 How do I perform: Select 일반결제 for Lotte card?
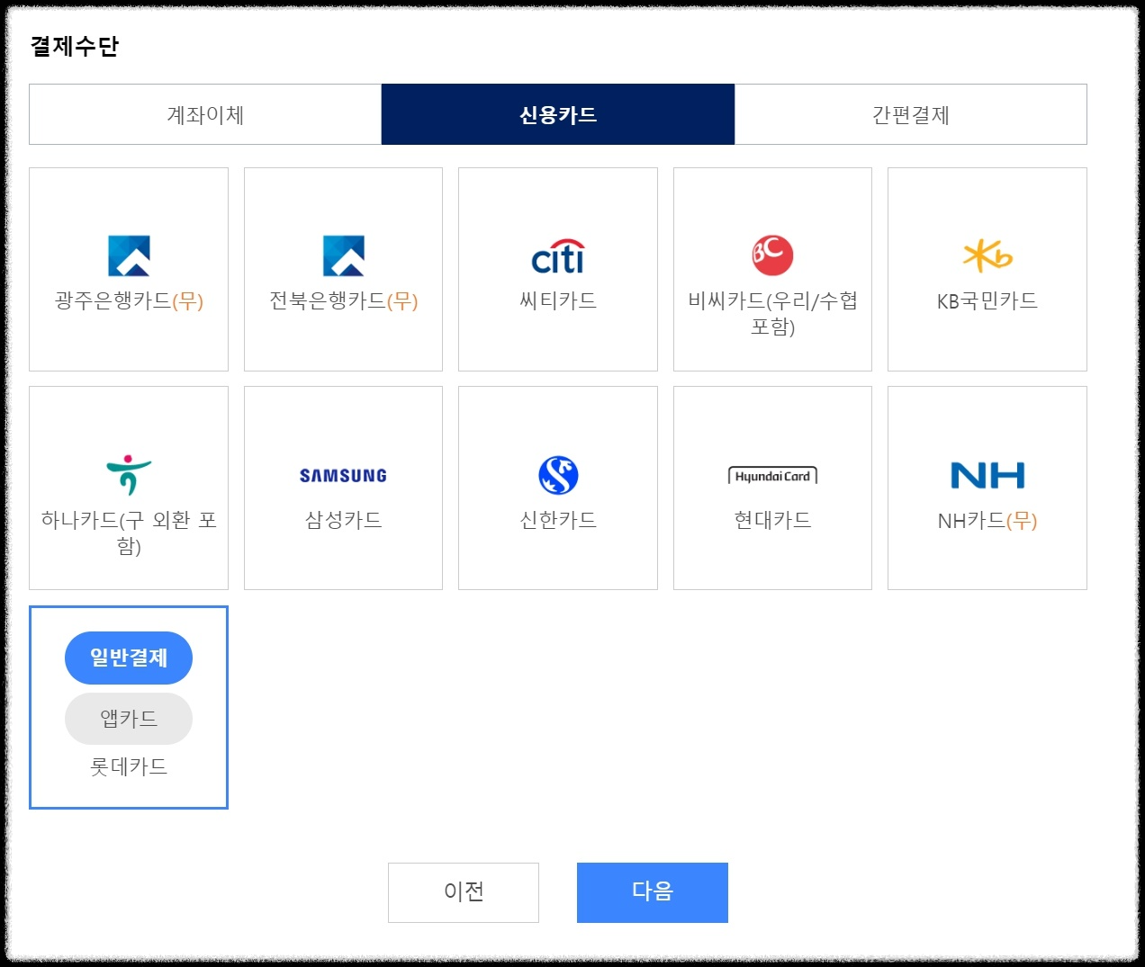[x=129, y=658]
